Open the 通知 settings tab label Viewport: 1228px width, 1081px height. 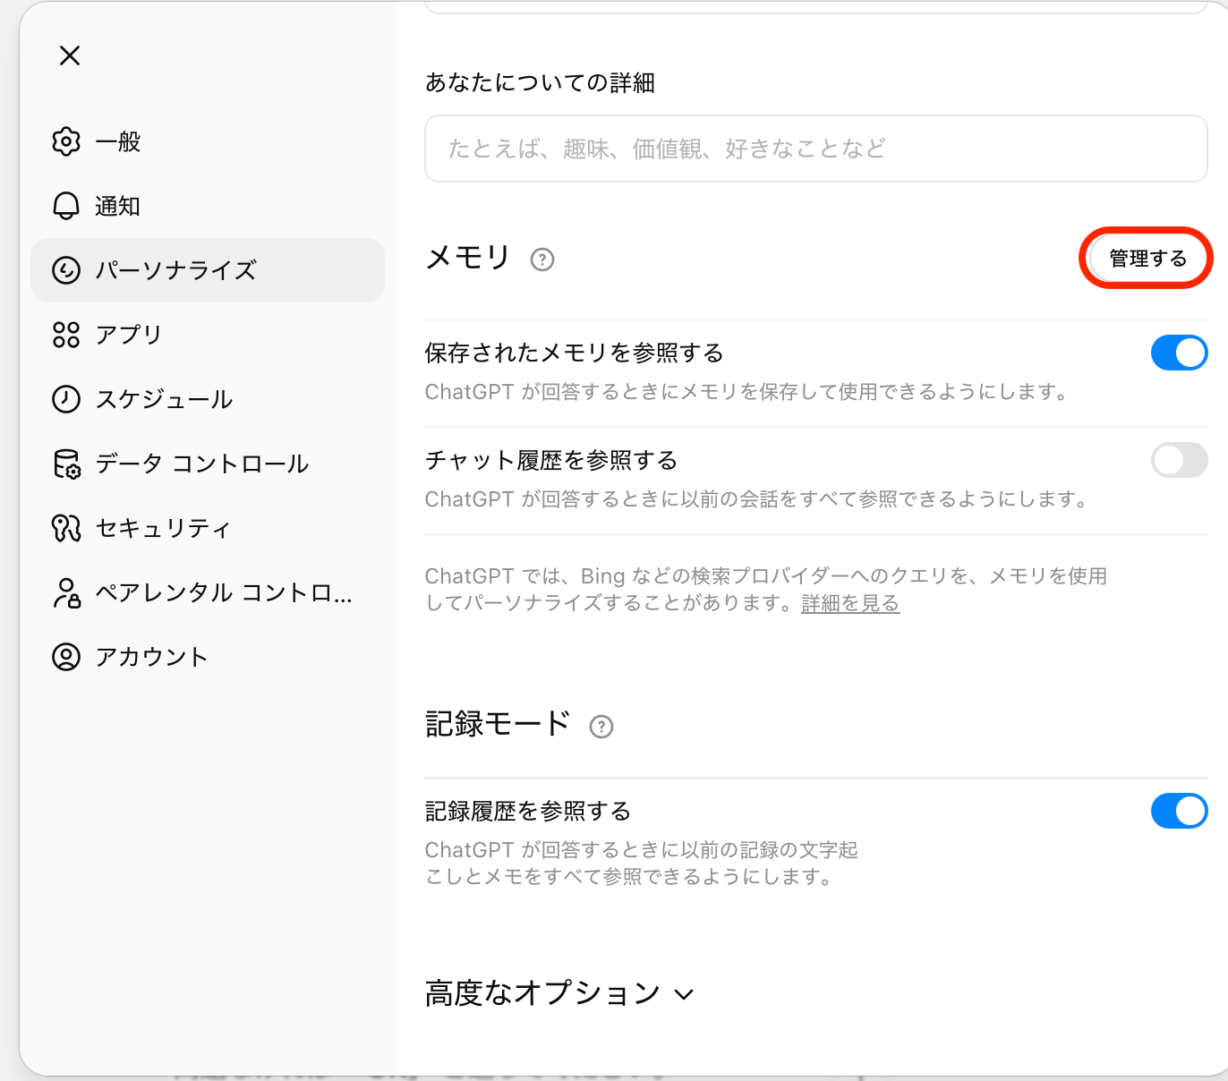(118, 206)
